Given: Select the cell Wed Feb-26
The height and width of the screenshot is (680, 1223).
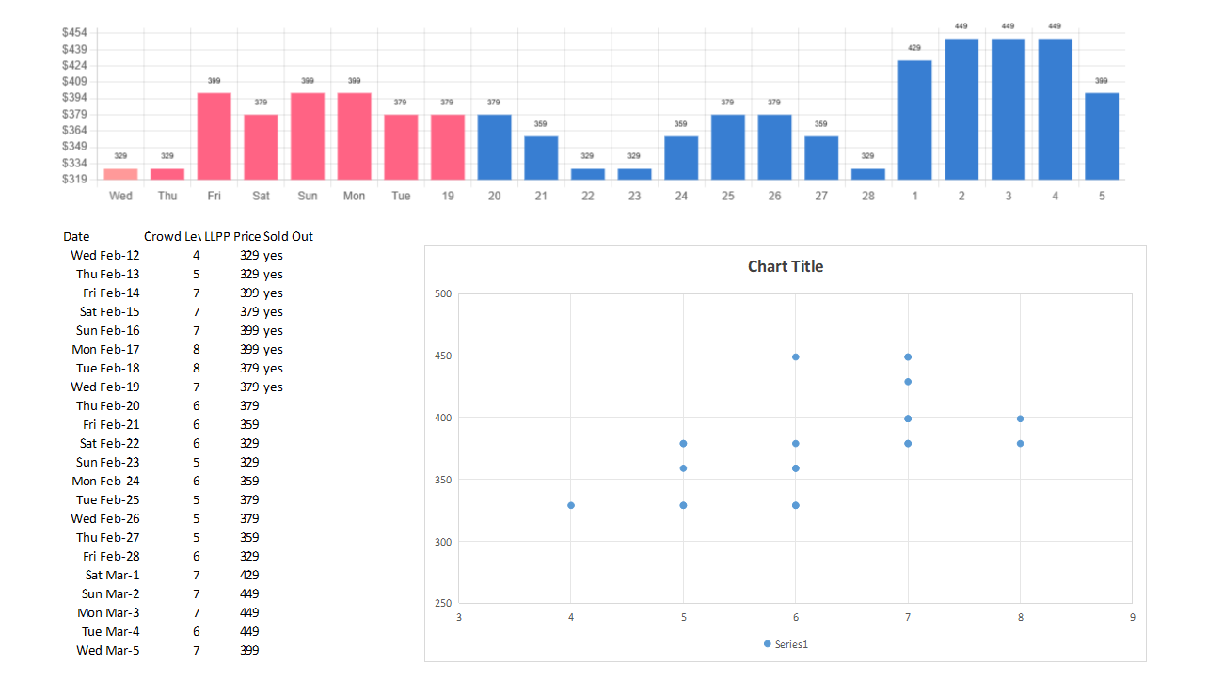Looking at the screenshot, I should point(104,518).
